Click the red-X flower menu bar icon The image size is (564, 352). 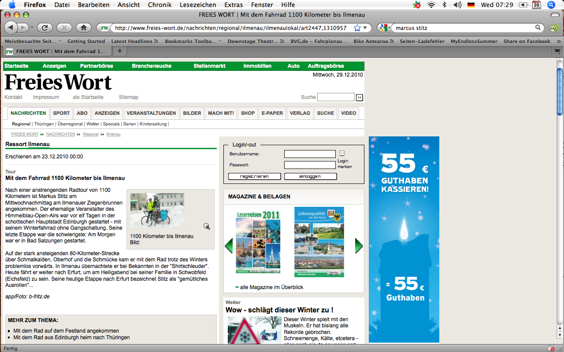417,5
